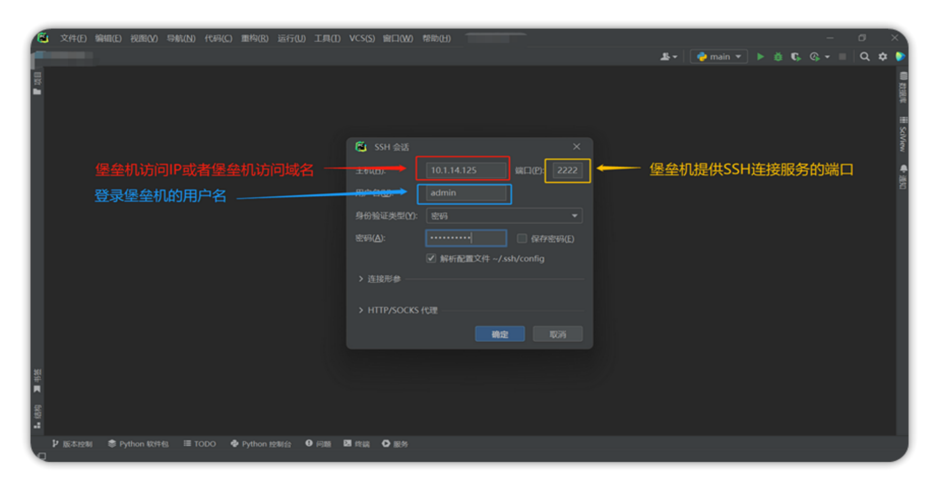The image size is (939, 481).
Task: Open the Terminal tool window
Action: coord(357,443)
